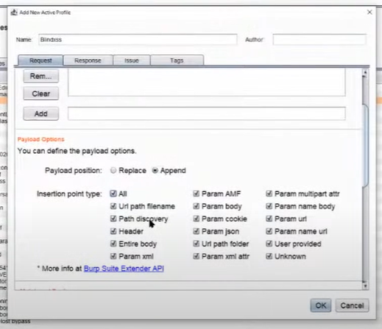
Task: Uncheck the Header insertion point
Action: 113,231
